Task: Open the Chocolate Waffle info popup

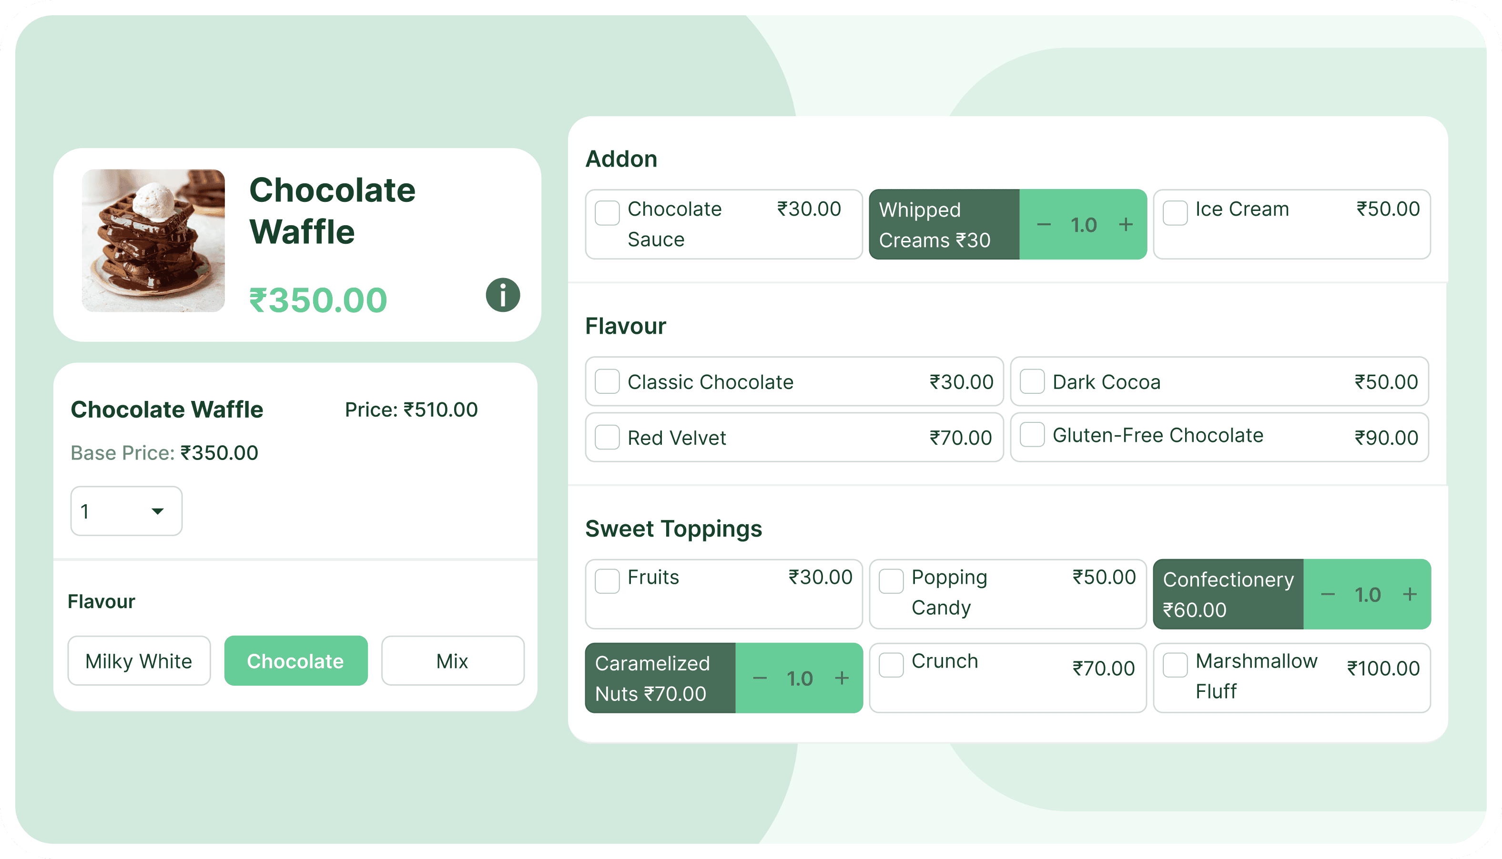Action: [501, 296]
